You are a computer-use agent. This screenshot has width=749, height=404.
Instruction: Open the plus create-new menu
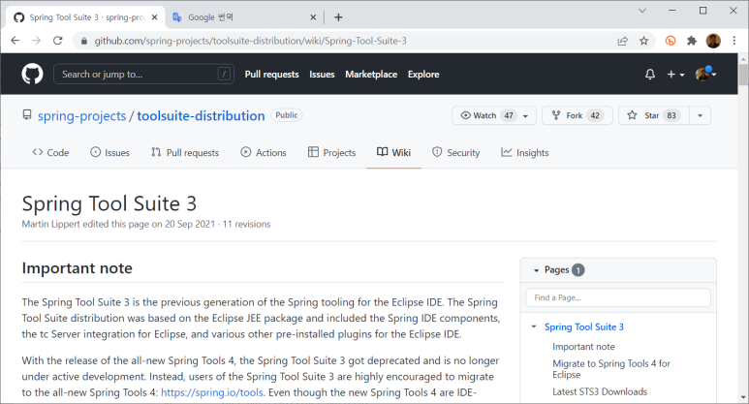click(x=675, y=74)
